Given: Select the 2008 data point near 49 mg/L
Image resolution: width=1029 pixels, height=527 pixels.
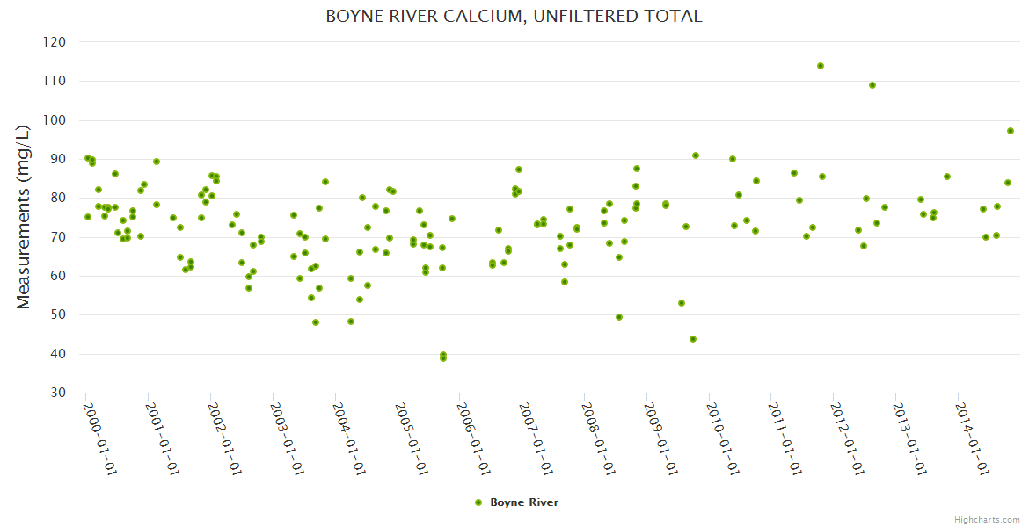Looking at the screenshot, I should click(619, 317).
